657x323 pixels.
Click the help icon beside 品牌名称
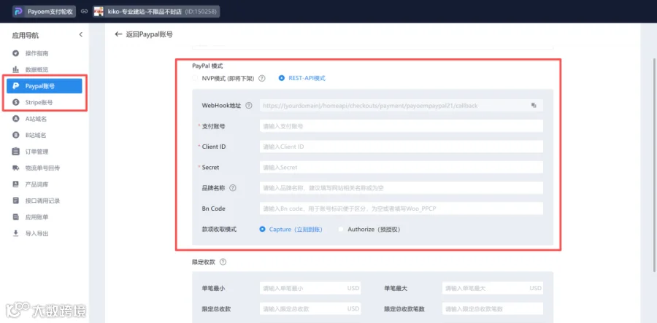tap(233, 188)
